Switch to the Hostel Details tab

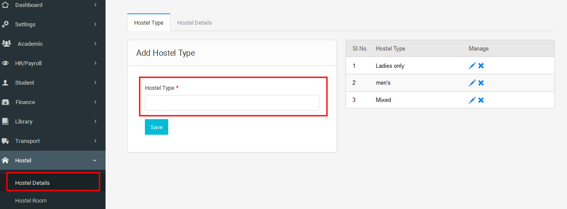(195, 22)
